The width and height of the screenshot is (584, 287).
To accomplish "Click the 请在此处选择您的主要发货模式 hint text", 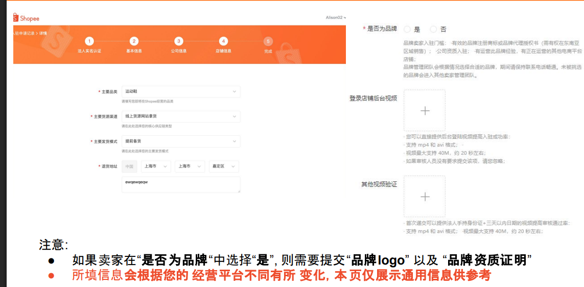I will click(x=145, y=151).
